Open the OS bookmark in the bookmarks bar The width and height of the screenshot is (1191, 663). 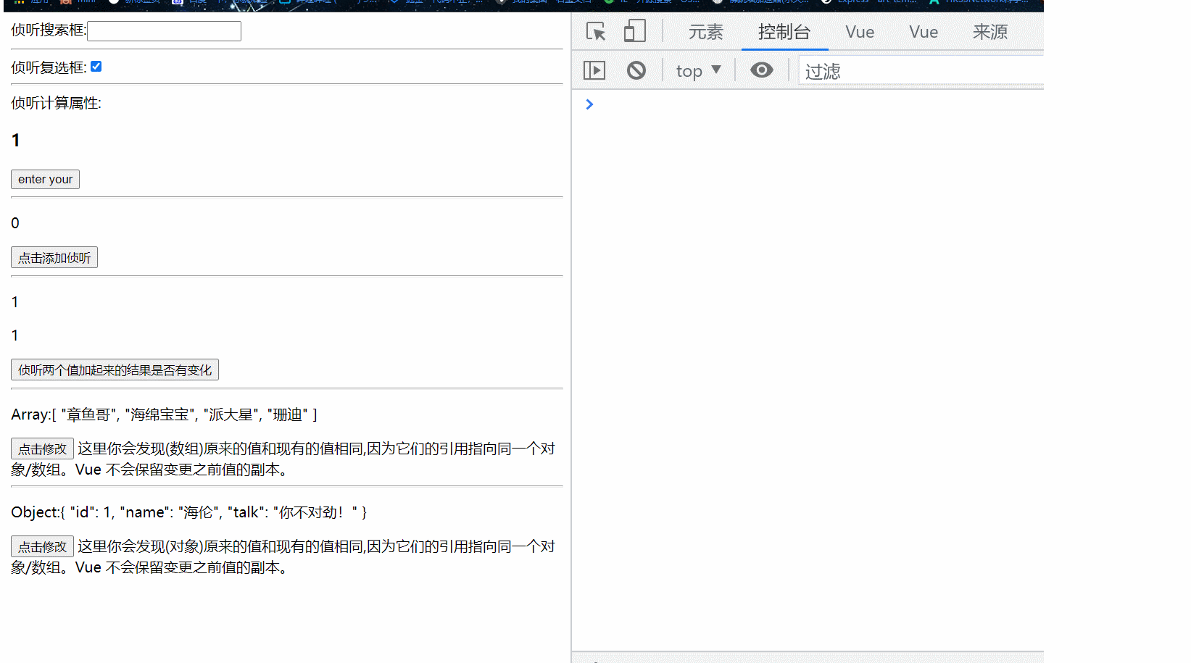(x=689, y=1)
